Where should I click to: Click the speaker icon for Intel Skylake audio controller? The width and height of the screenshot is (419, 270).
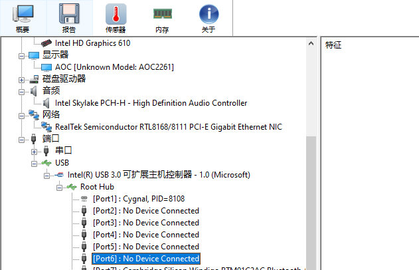tap(46, 103)
